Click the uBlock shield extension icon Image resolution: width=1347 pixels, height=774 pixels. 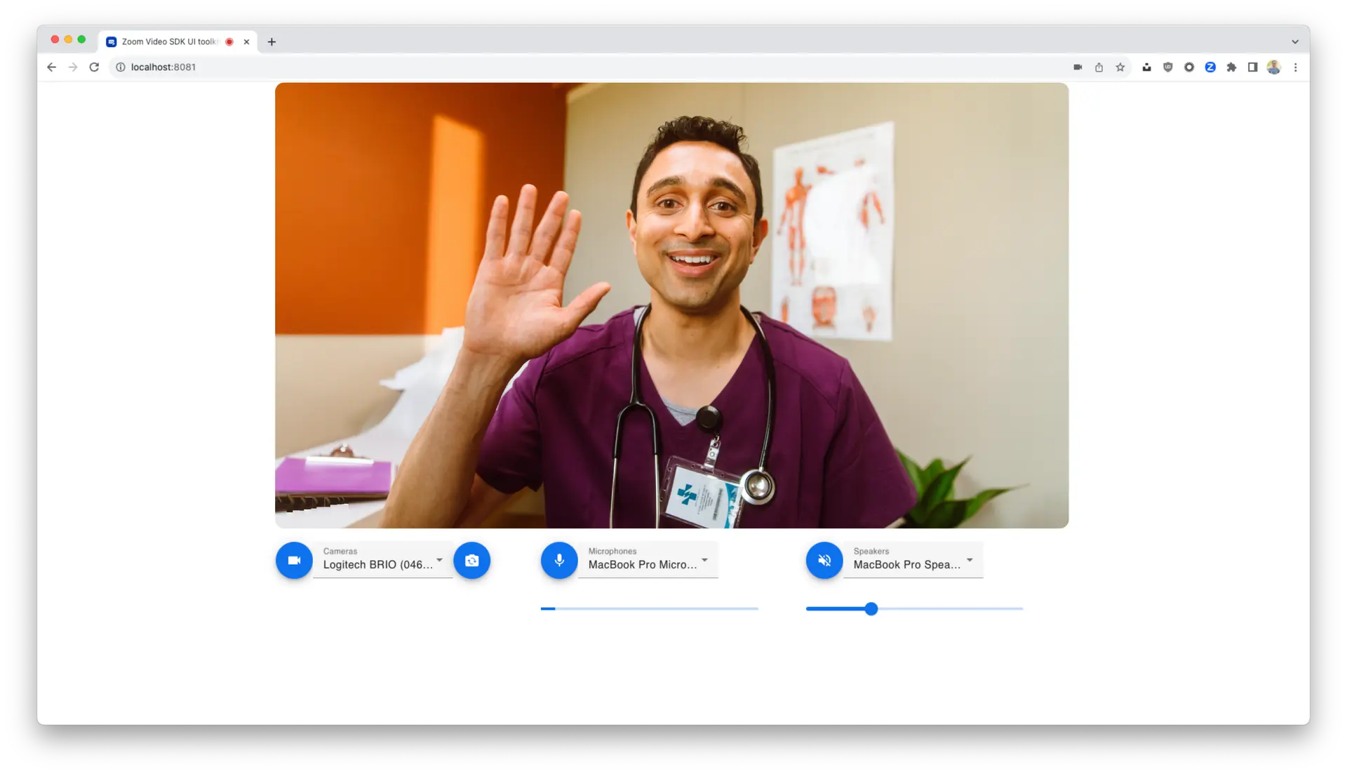(x=1167, y=67)
